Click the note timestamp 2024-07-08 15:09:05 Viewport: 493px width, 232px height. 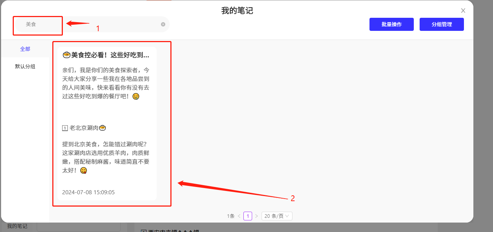pyautogui.click(x=88, y=192)
